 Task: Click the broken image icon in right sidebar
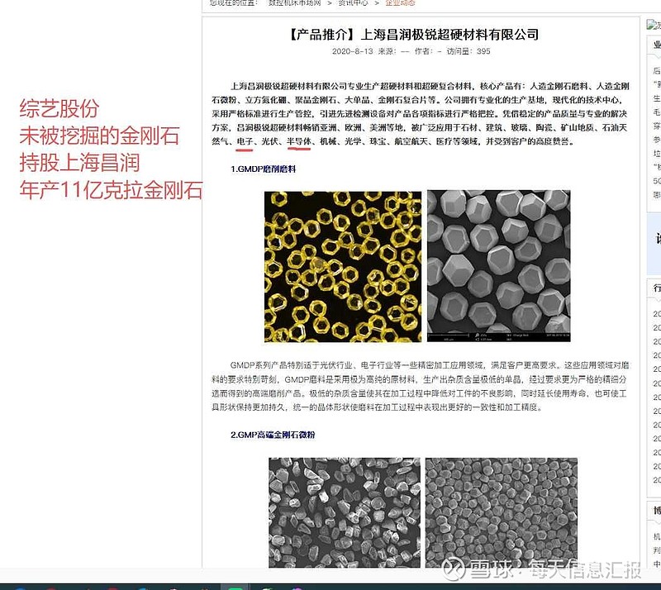(654, 25)
